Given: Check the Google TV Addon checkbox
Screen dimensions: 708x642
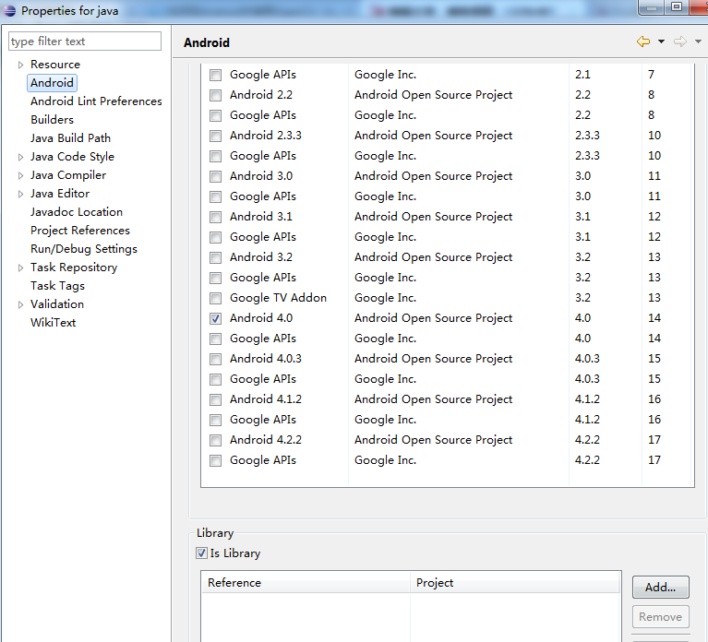Looking at the screenshot, I should point(215,298).
